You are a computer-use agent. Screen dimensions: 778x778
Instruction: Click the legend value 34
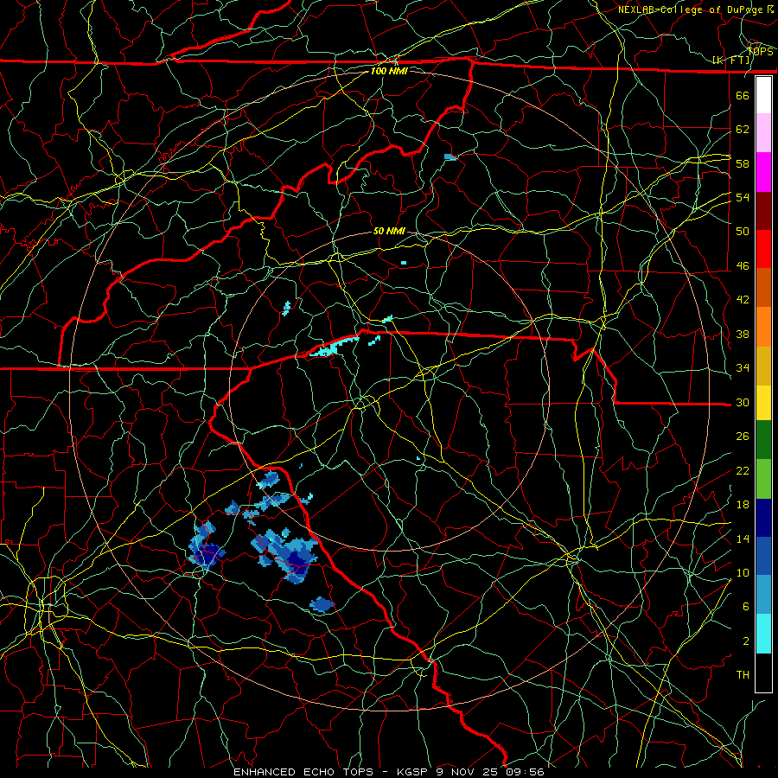[743, 368]
